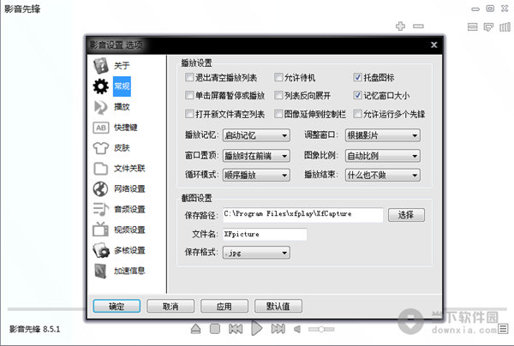Viewport: 514px width, 346px height.
Task: Open the 播放结束 dropdown
Action: point(383,176)
